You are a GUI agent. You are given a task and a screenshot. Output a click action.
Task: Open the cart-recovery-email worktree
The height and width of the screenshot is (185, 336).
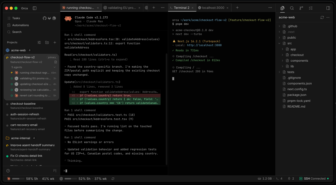tap(31, 127)
